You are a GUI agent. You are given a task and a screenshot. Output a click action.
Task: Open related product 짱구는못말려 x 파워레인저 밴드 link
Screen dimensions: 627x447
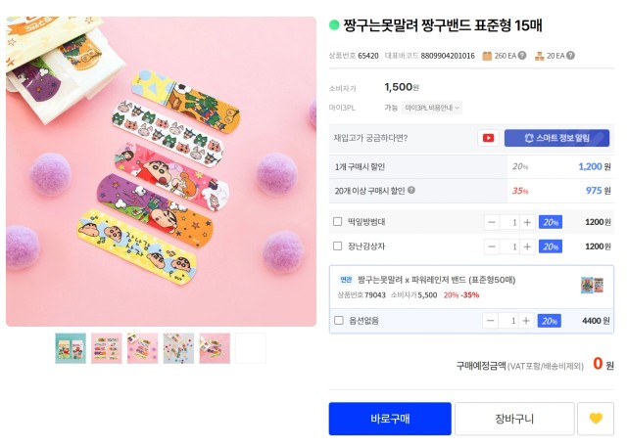436,280
